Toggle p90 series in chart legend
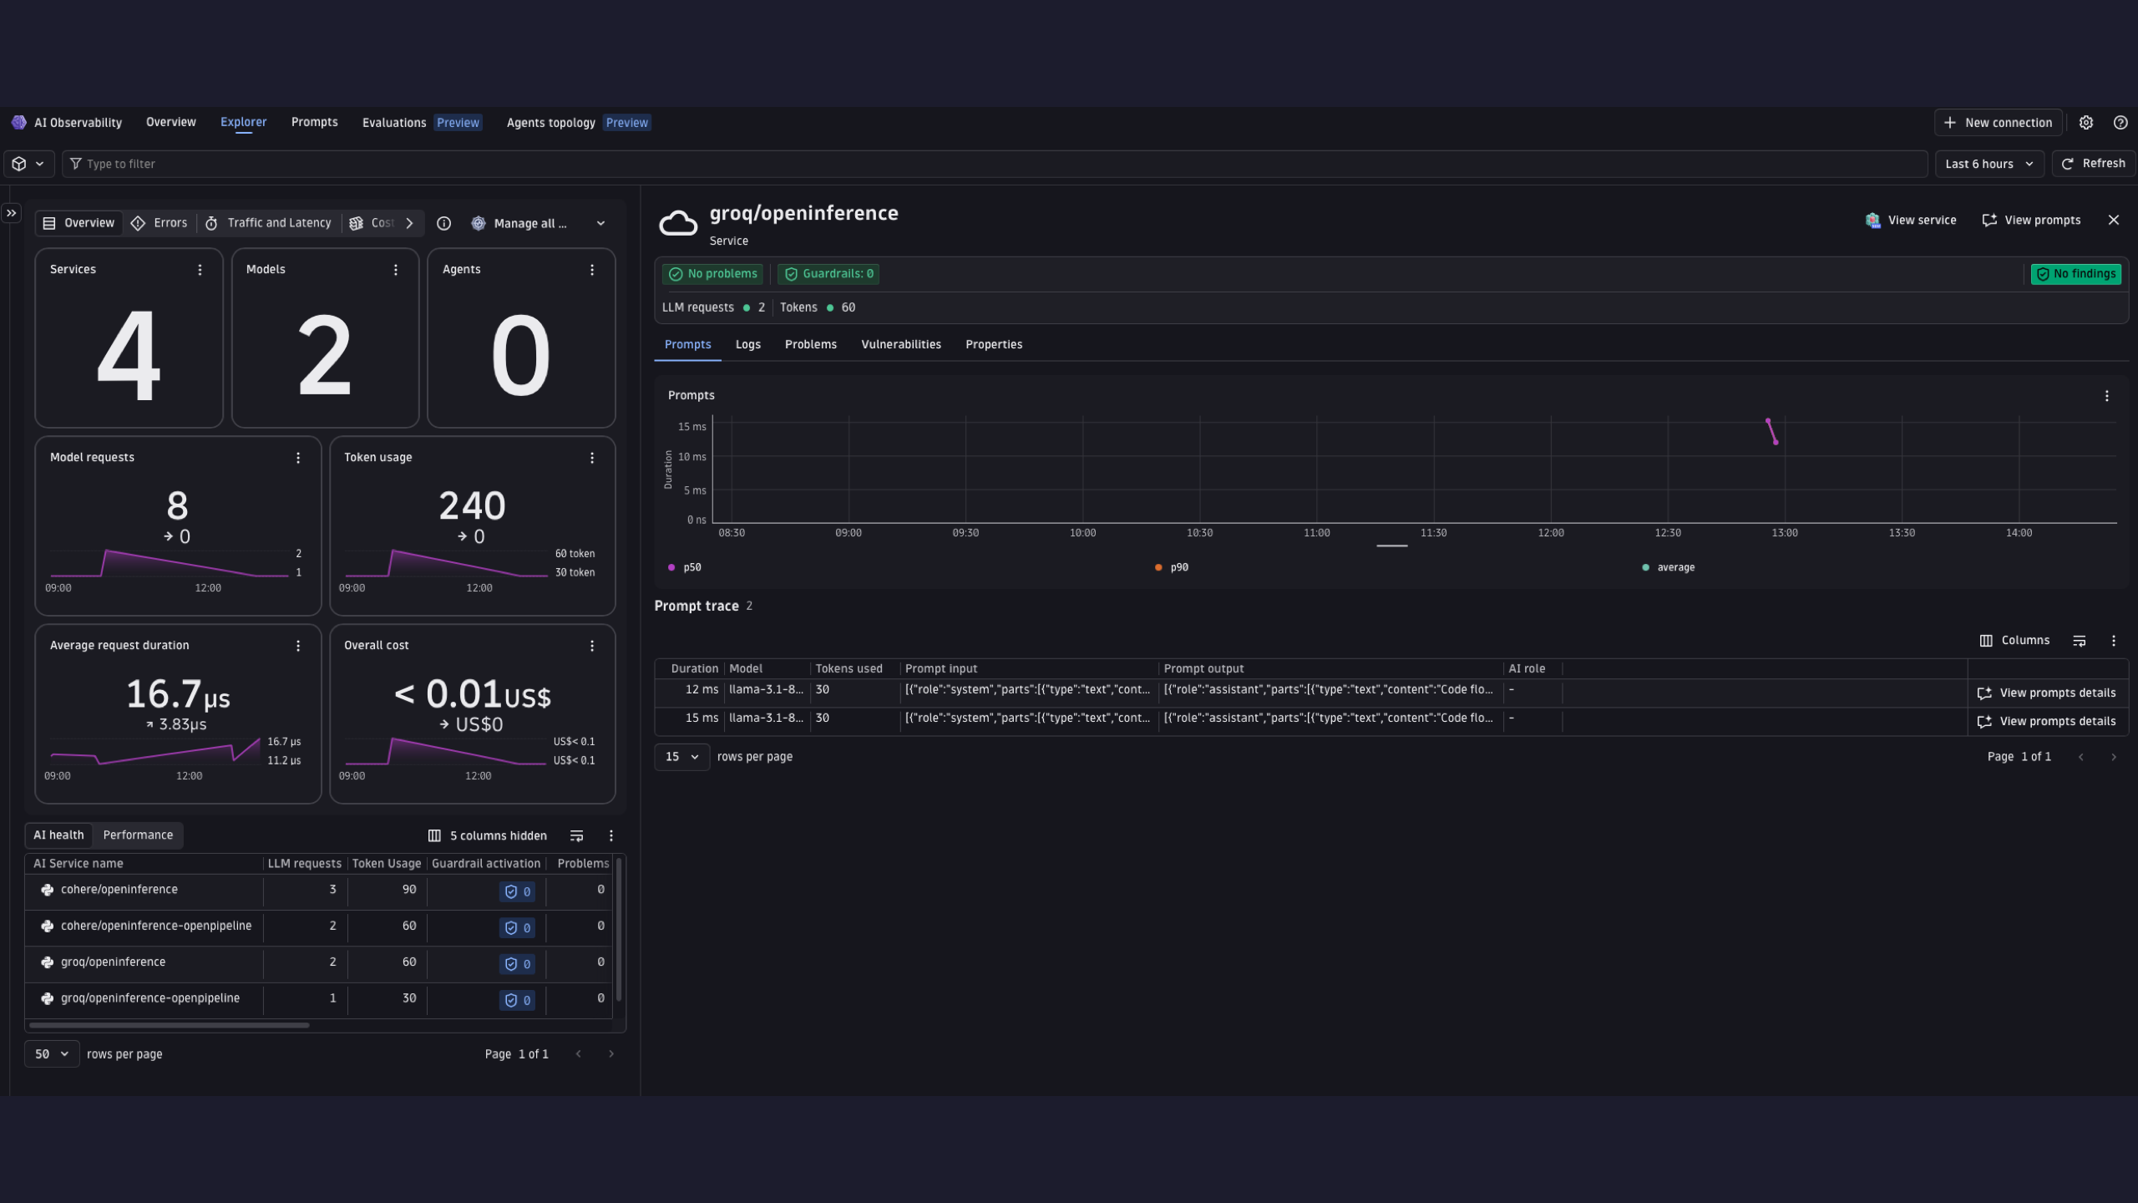 [x=1172, y=567]
